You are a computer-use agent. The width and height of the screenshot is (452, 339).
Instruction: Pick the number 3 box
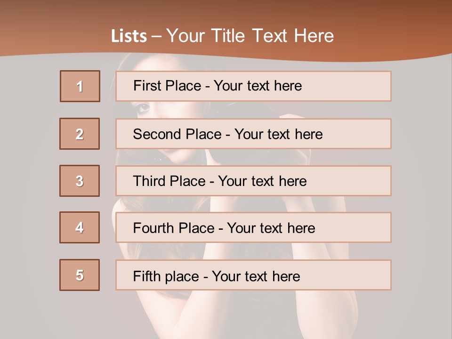[80, 181]
